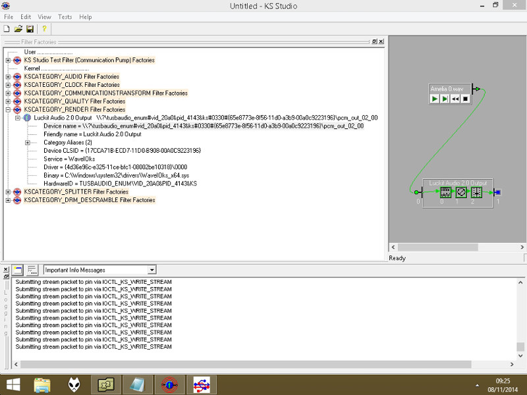Screen dimensions: 527x395
Task: Select the Device name tree row
Action: [x=204, y=126]
